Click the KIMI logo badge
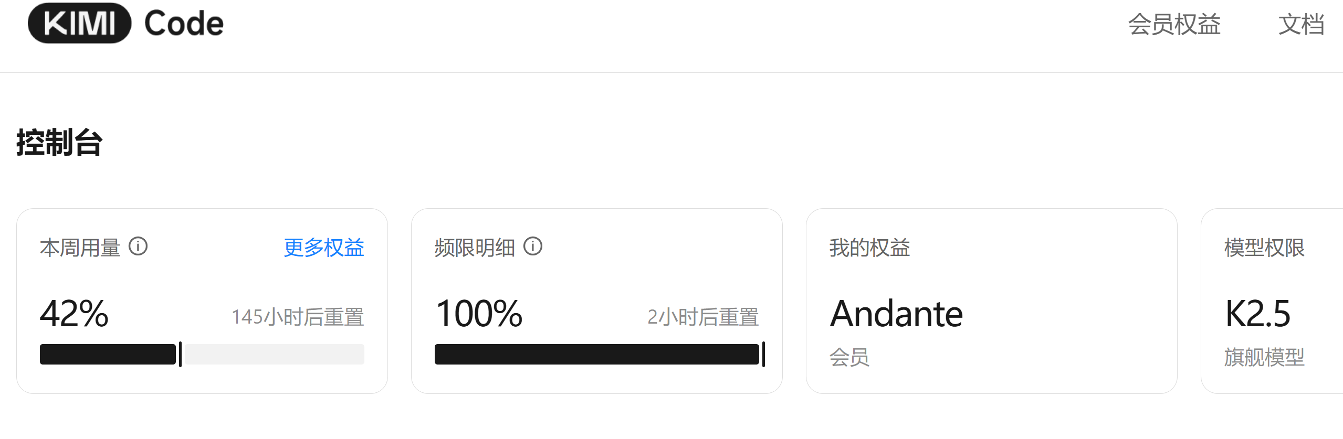This screenshot has height=439, width=1343. [x=79, y=24]
